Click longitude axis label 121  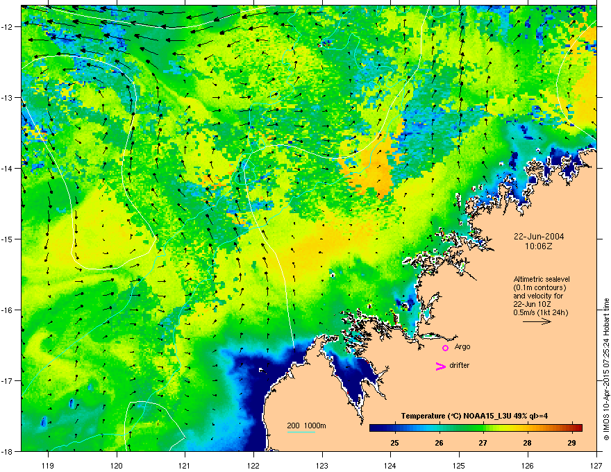pos(185,466)
